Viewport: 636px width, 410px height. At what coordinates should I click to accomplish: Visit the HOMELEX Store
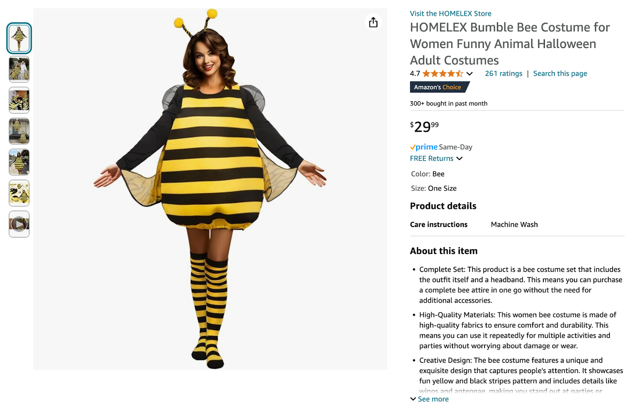click(x=450, y=13)
